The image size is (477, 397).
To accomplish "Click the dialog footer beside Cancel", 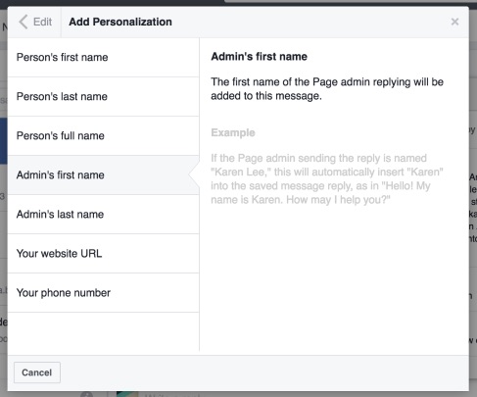I will (x=264, y=372).
